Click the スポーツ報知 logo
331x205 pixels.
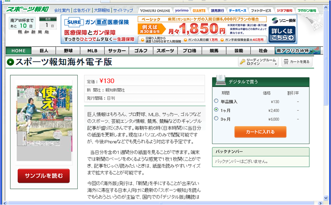(x=27, y=10)
